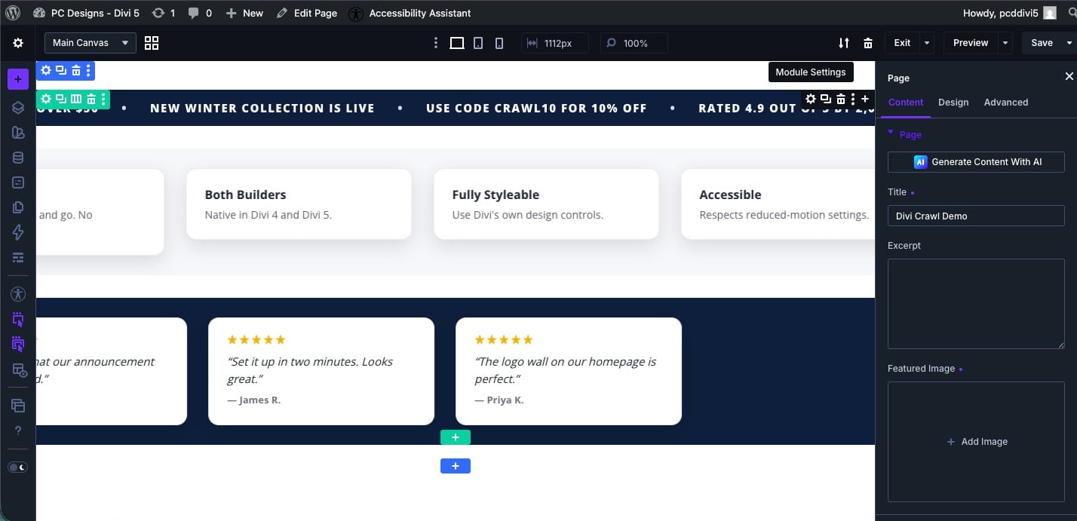Image resolution: width=1077 pixels, height=521 pixels.
Task: Switch to Advanced tab
Action: 1006,103
